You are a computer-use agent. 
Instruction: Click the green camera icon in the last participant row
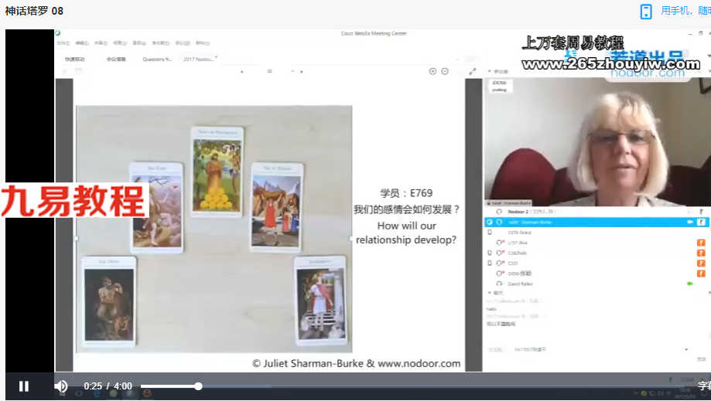690,284
